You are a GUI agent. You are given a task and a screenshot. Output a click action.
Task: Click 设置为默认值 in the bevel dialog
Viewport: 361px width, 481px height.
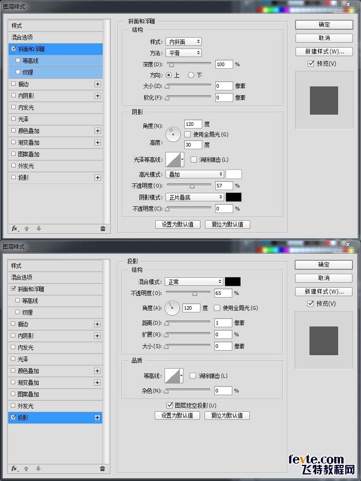[x=178, y=225]
